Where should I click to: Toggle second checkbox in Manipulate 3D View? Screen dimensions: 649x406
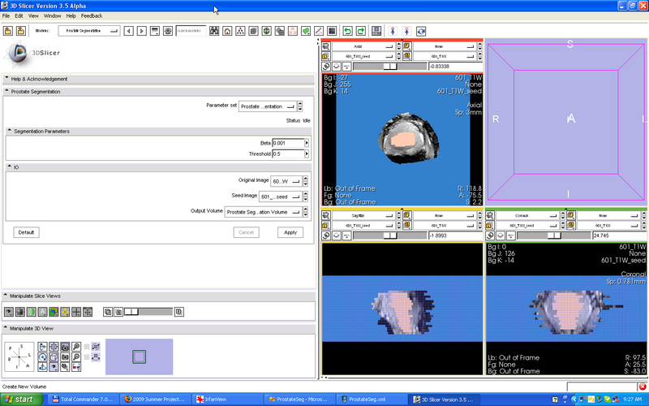point(85,356)
